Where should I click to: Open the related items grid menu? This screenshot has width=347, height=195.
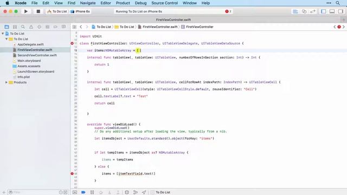(74, 27)
